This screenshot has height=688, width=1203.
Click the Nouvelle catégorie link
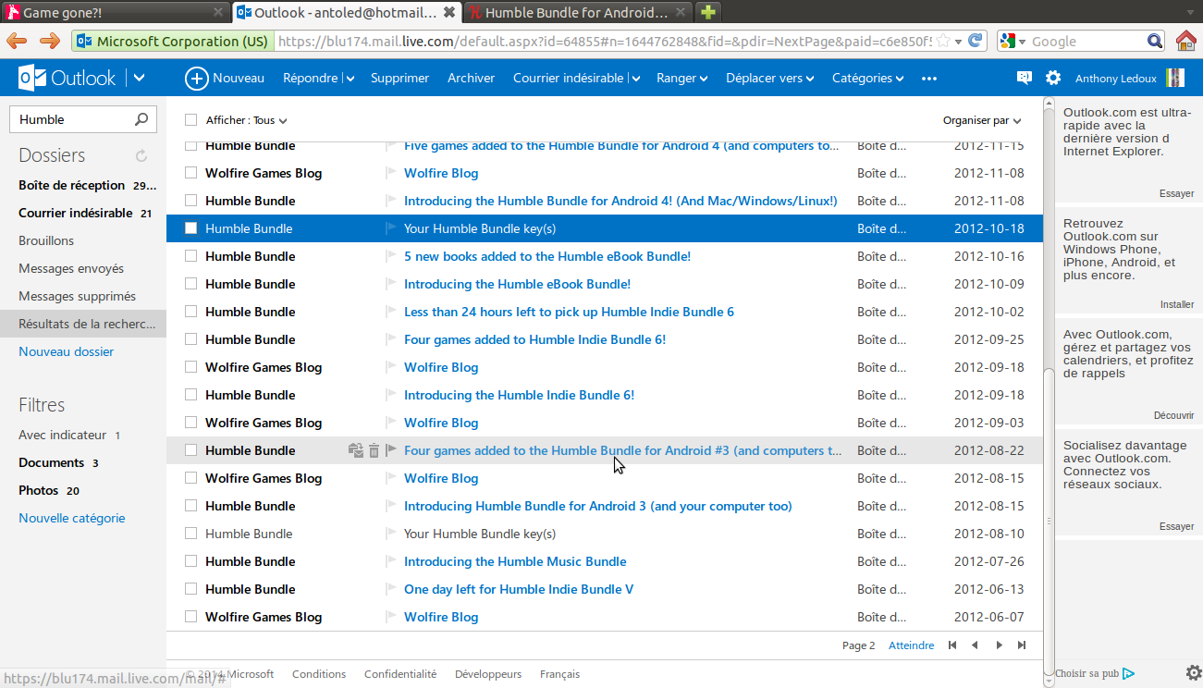pos(72,518)
